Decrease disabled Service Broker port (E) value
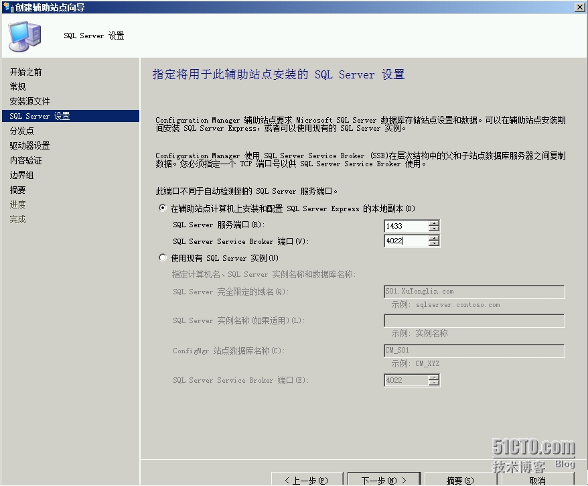 pos(434,383)
